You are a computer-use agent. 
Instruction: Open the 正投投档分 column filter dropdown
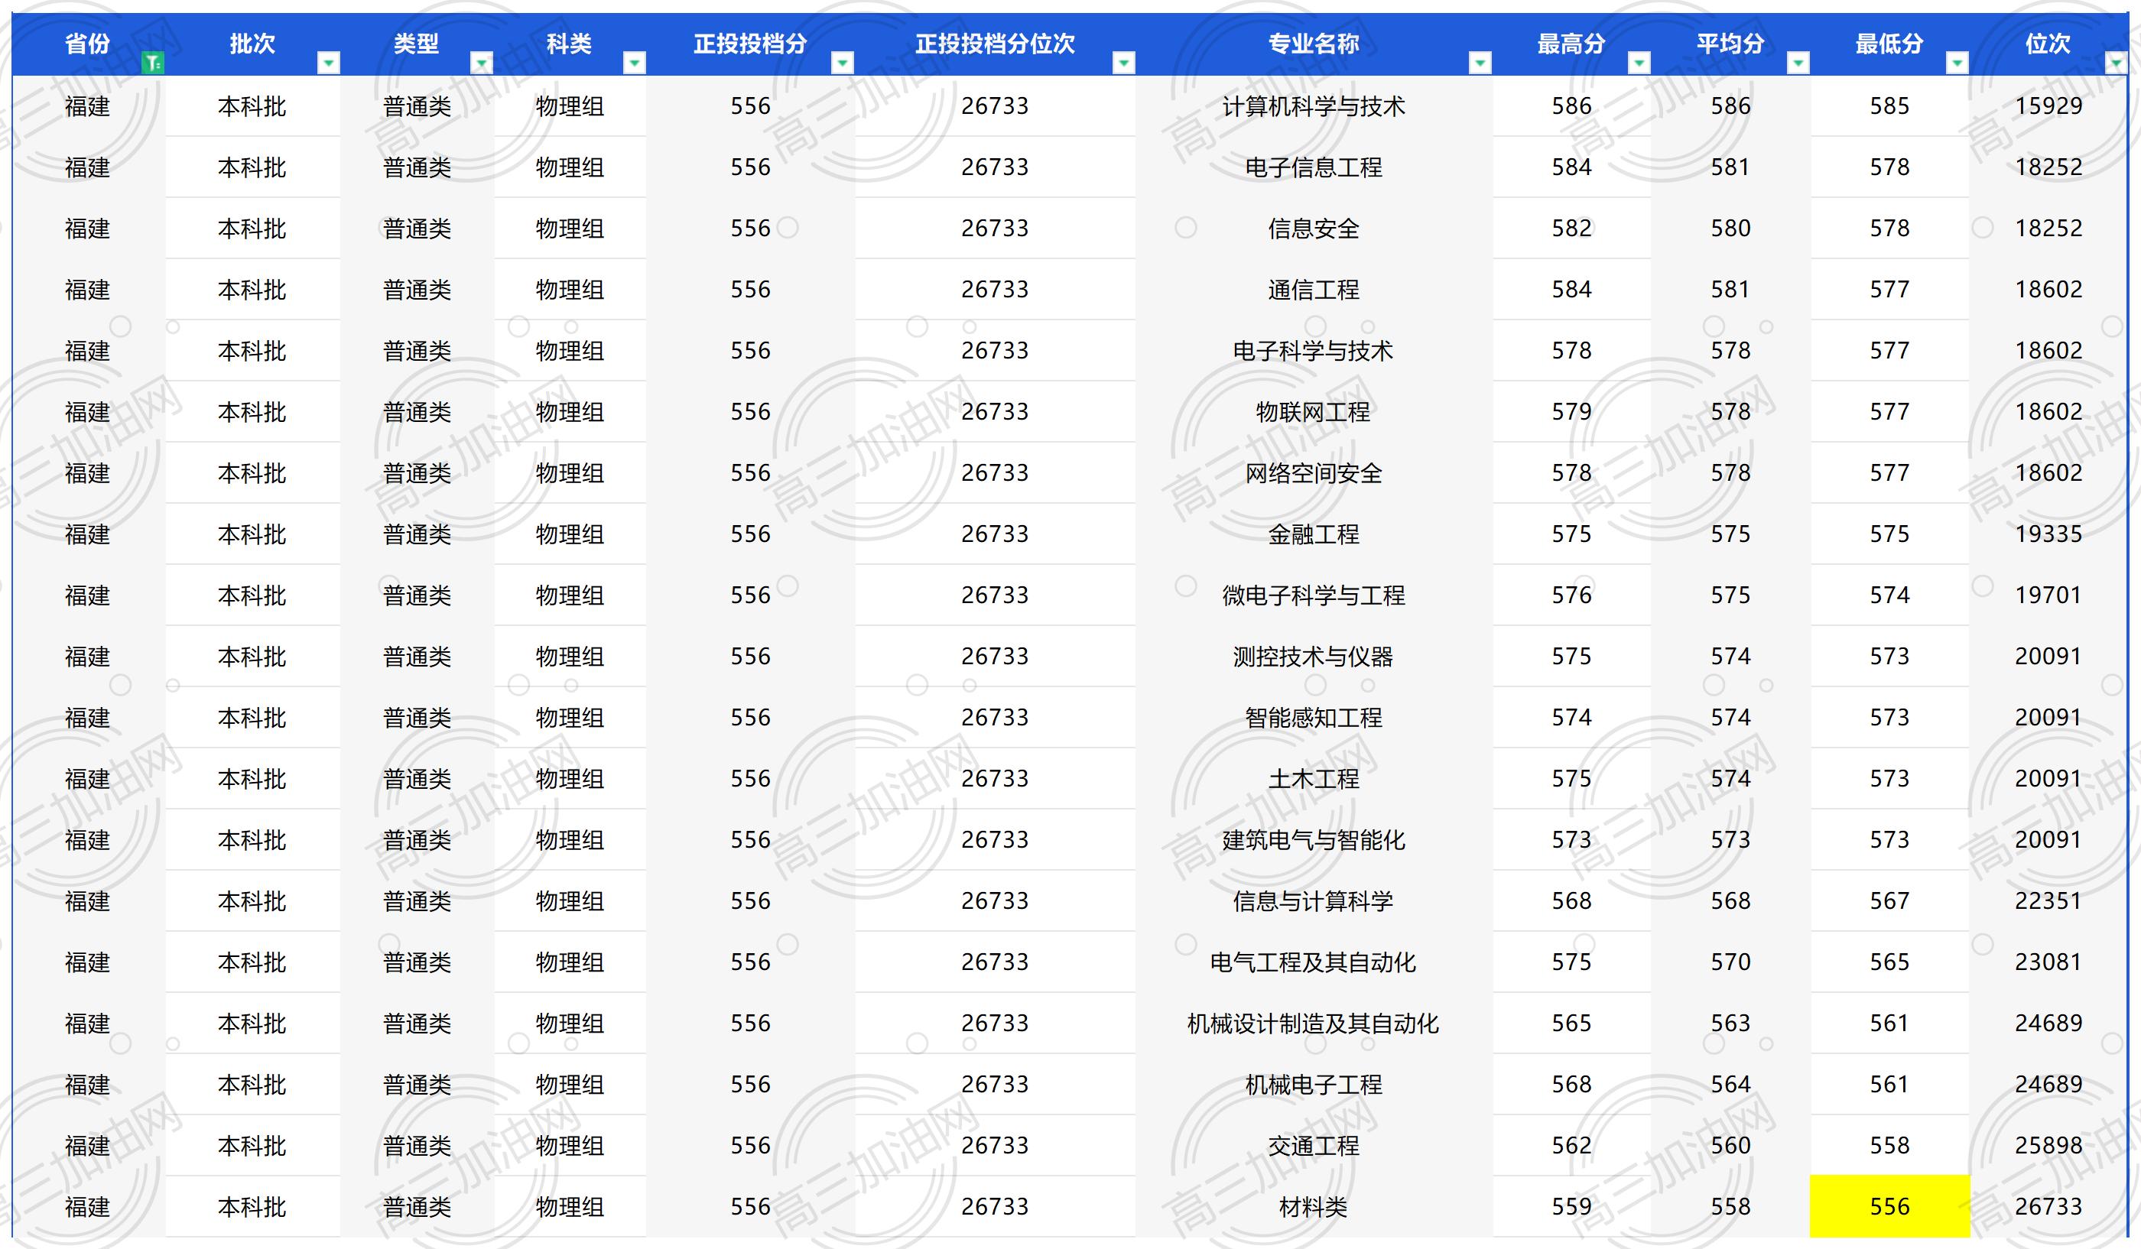842,63
